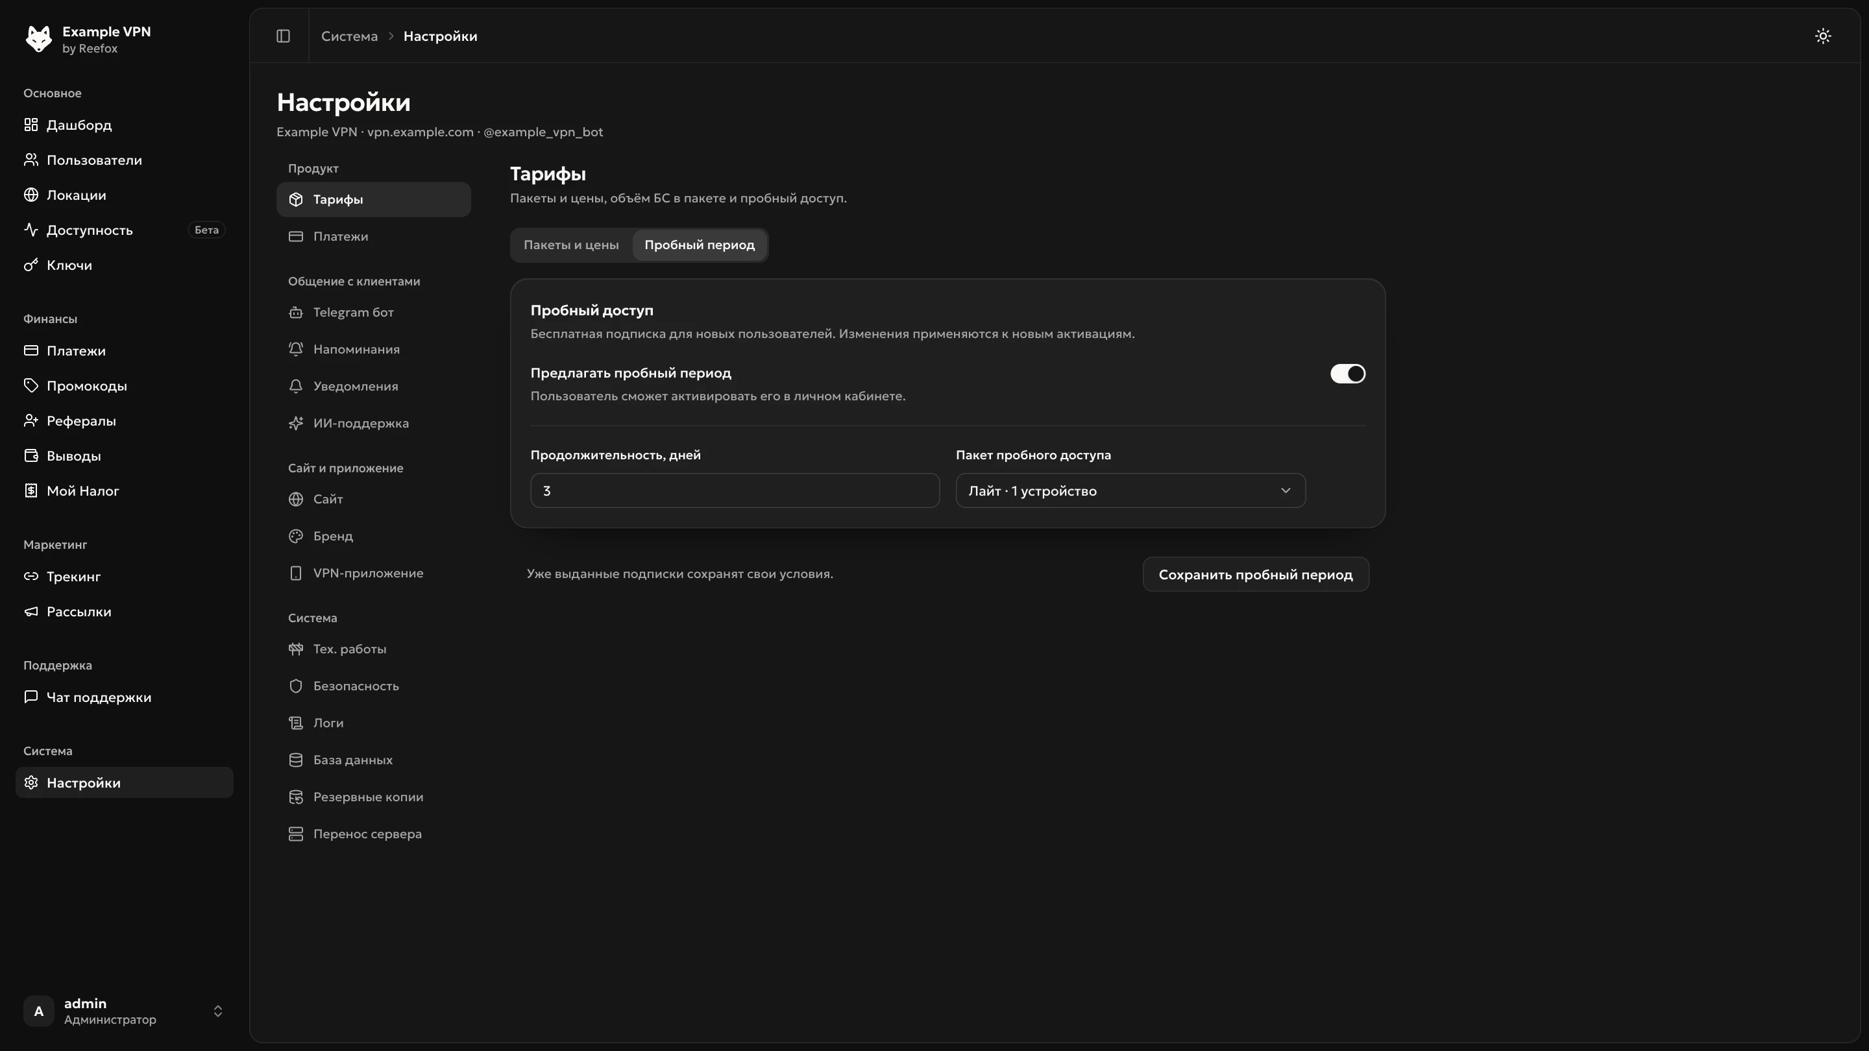This screenshot has width=1869, height=1051.
Task: Focus the Продолжительность, дней input field
Action: coord(735,491)
